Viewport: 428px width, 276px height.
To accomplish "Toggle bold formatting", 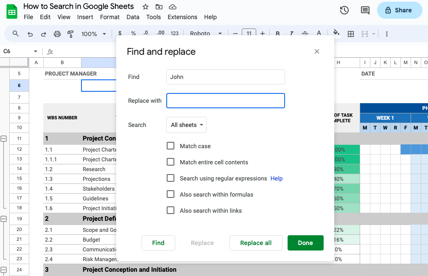I will coord(277,34).
